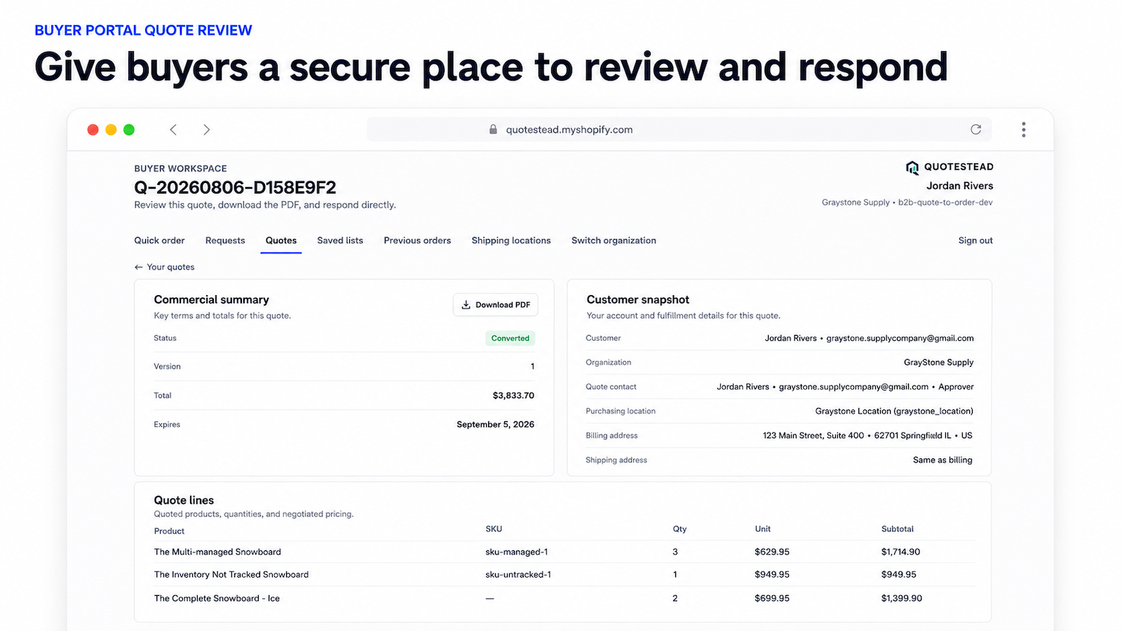The height and width of the screenshot is (631, 1122).
Task: Open the Saved lists tab
Action: 340,240
